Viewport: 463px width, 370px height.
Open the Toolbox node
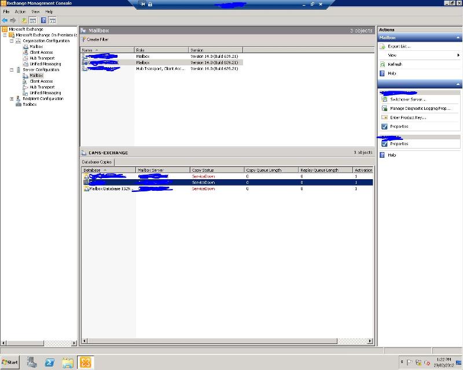(30, 105)
